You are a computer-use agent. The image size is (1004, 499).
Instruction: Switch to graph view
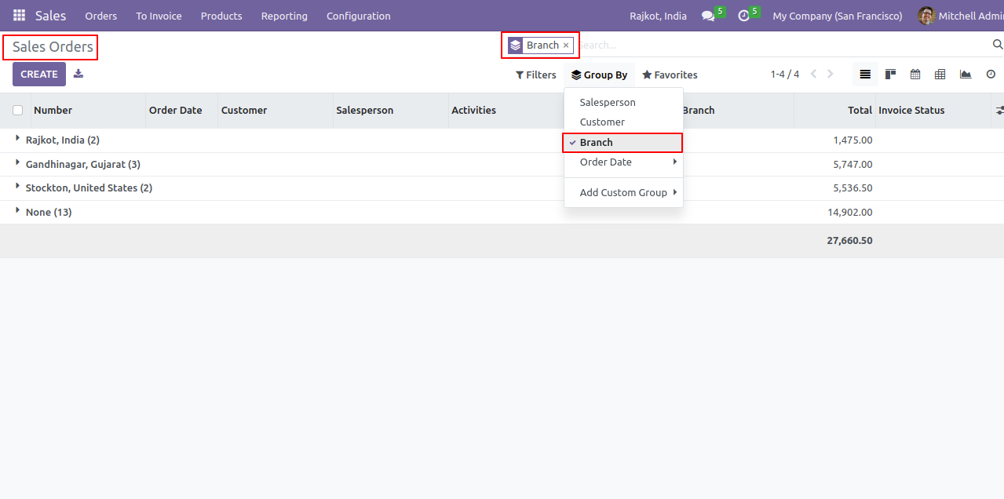[x=966, y=75]
